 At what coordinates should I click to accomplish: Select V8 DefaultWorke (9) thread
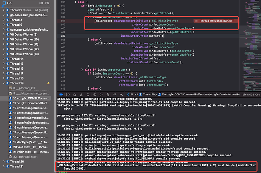coord(23,34)
